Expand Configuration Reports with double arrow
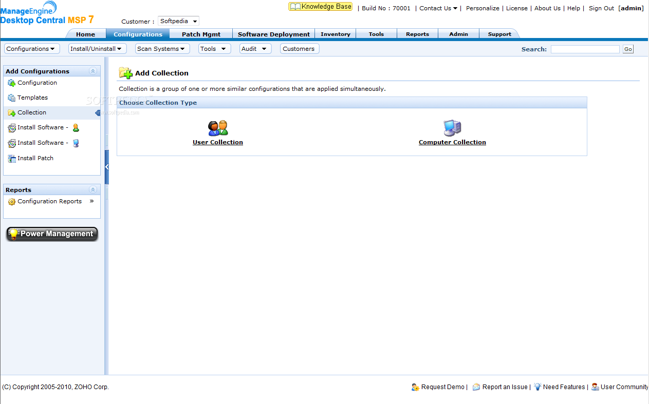The width and height of the screenshot is (649, 404). click(91, 201)
